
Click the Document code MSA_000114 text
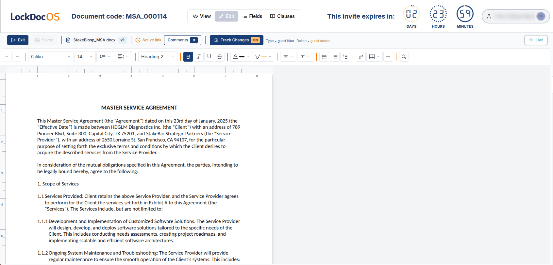tap(119, 16)
